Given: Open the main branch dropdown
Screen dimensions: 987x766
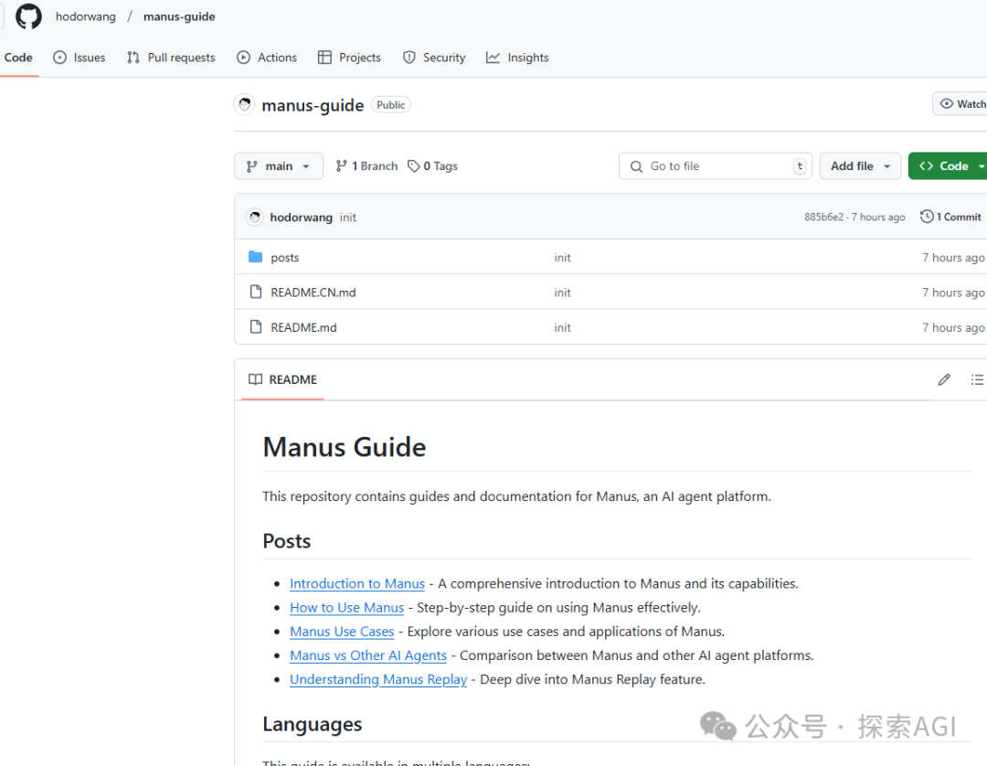Looking at the screenshot, I should click(x=279, y=166).
